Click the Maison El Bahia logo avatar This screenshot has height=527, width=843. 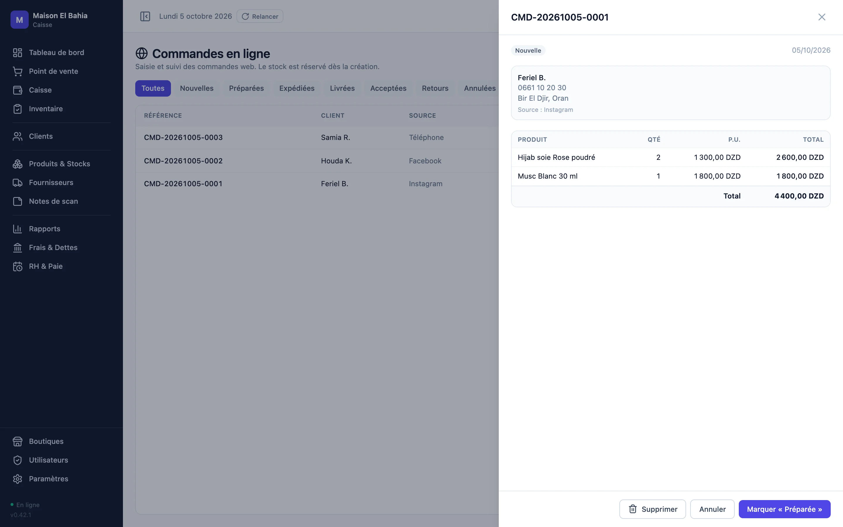pos(20,20)
